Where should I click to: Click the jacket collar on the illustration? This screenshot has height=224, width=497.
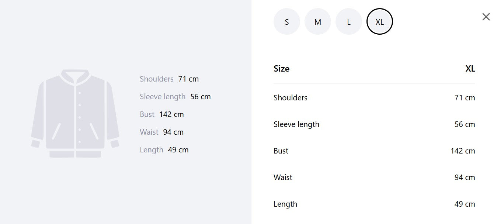(75, 76)
